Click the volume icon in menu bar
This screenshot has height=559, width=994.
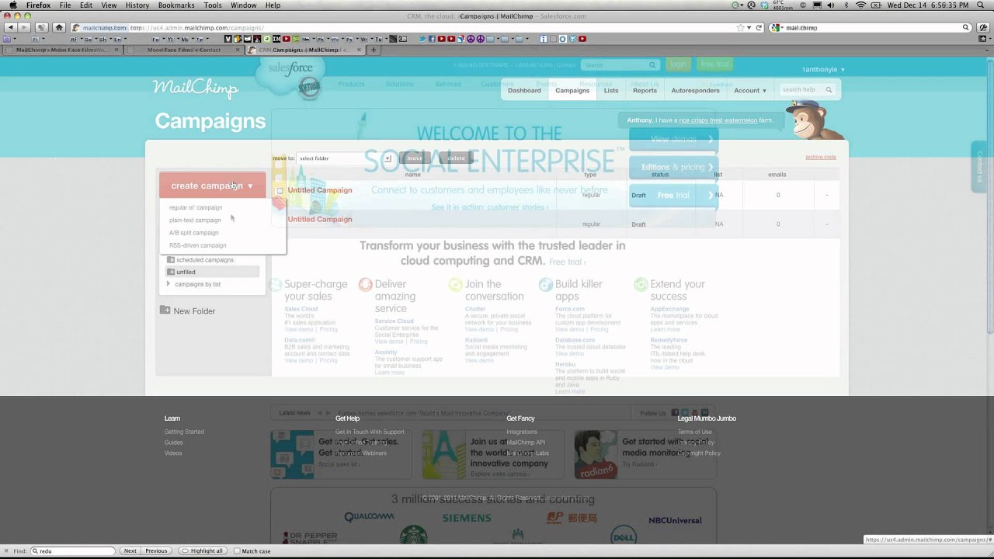[832, 5]
